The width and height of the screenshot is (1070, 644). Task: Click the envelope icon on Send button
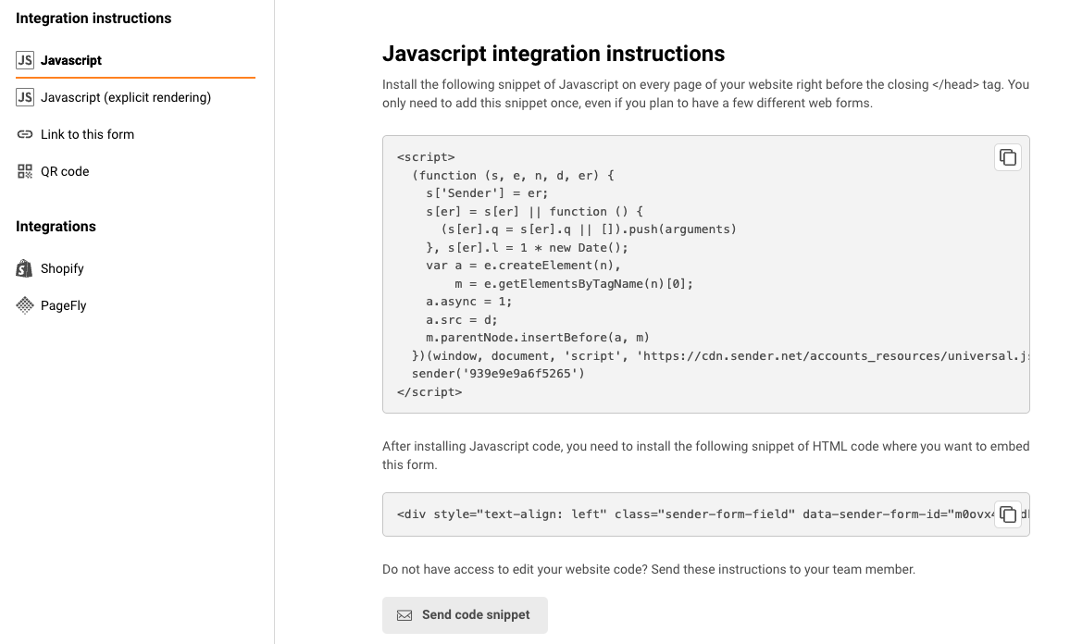click(x=404, y=615)
